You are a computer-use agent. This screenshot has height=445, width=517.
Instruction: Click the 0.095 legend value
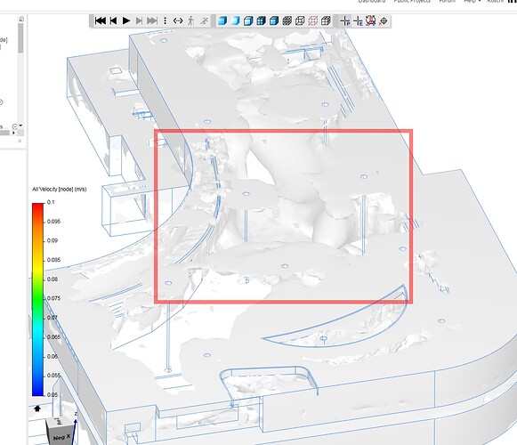53,222
